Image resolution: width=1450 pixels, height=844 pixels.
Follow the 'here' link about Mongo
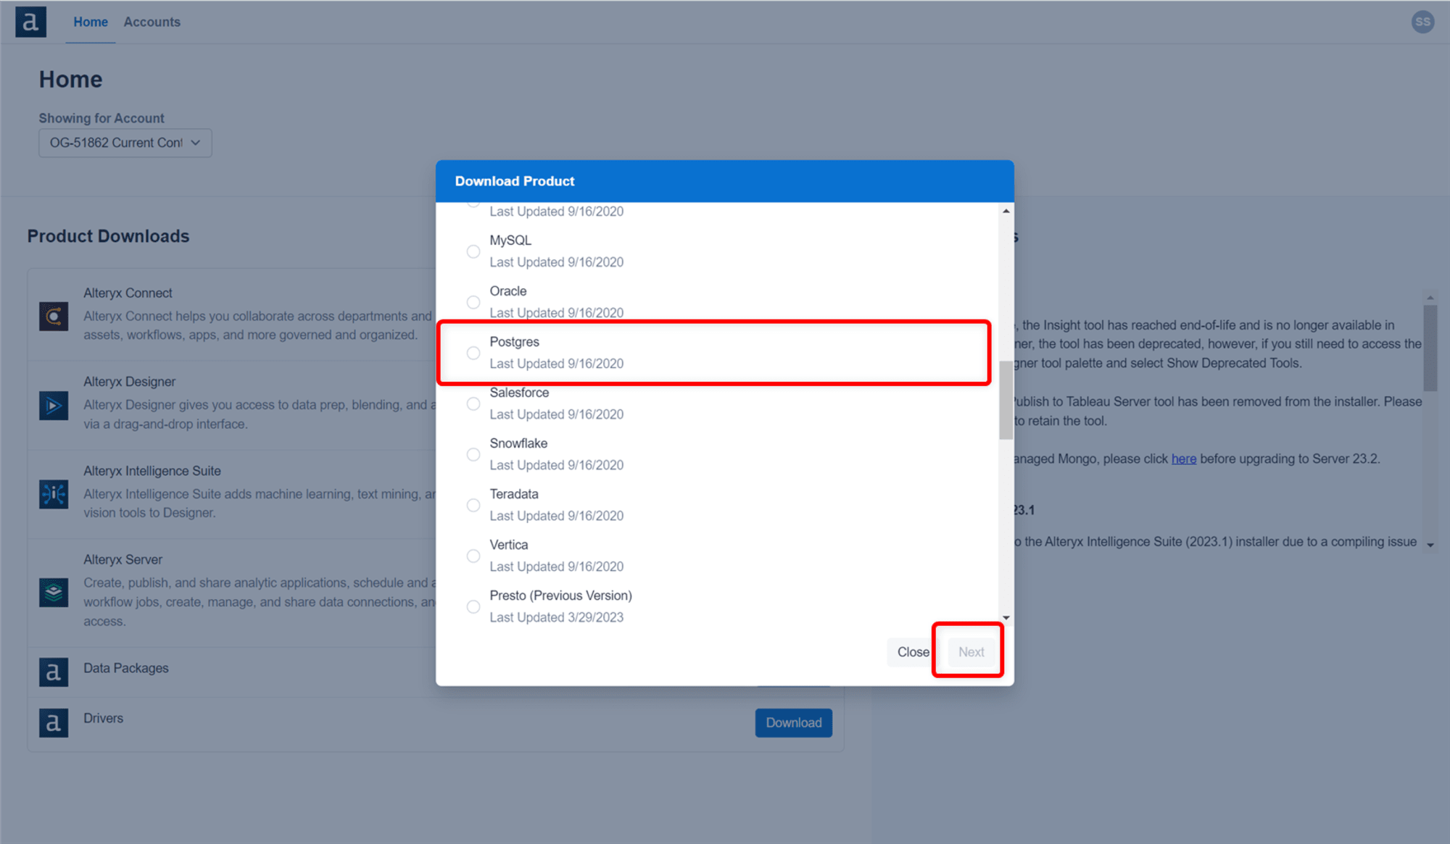click(x=1184, y=459)
